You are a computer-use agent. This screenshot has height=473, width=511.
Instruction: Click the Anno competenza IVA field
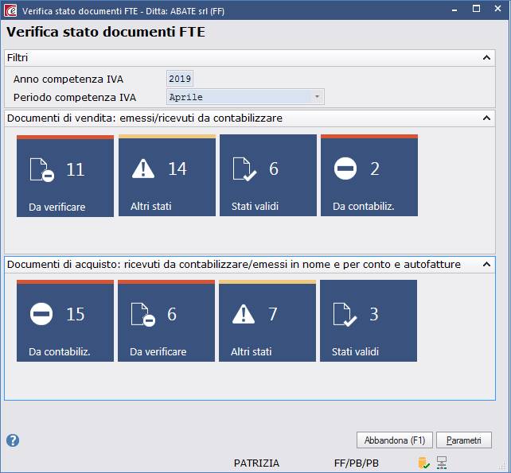point(180,79)
